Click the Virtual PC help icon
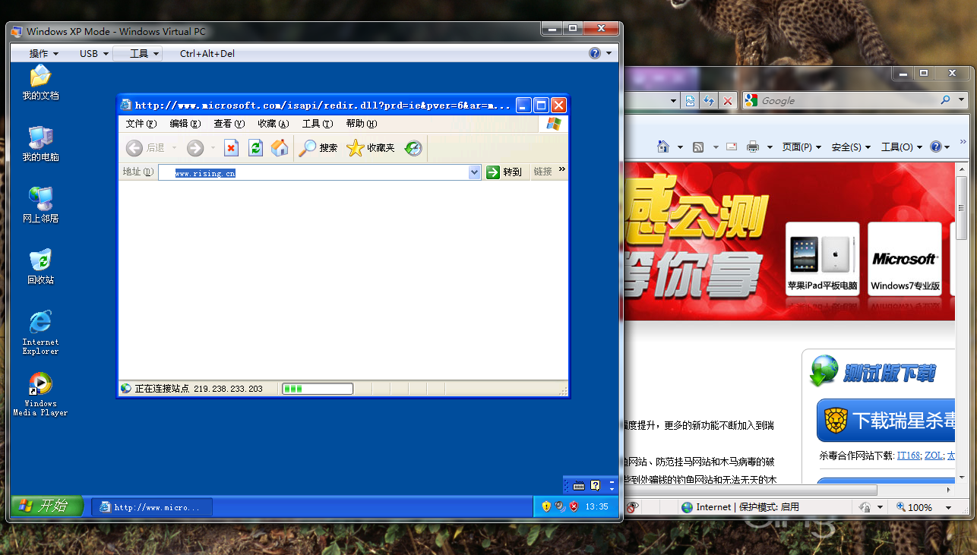 (x=595, y=53)
